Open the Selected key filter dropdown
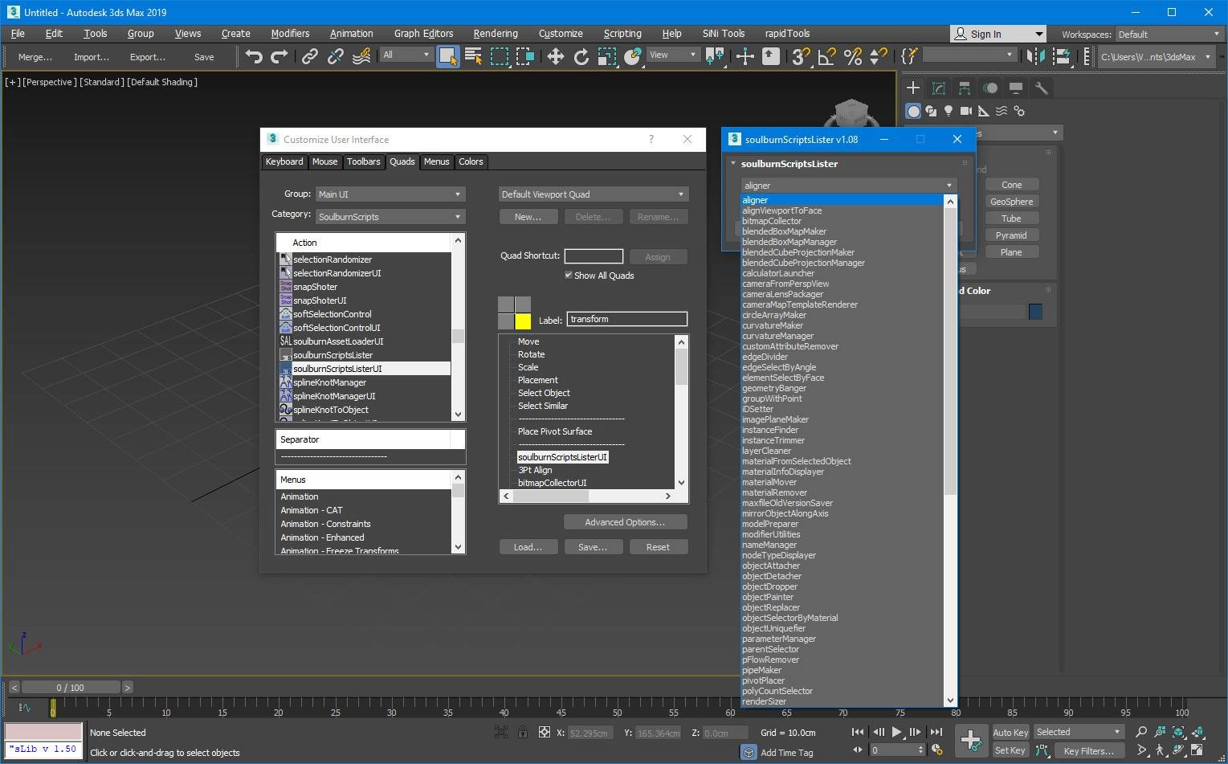The width and height of the screenshot is (1228, 764). click(1078, 732)
